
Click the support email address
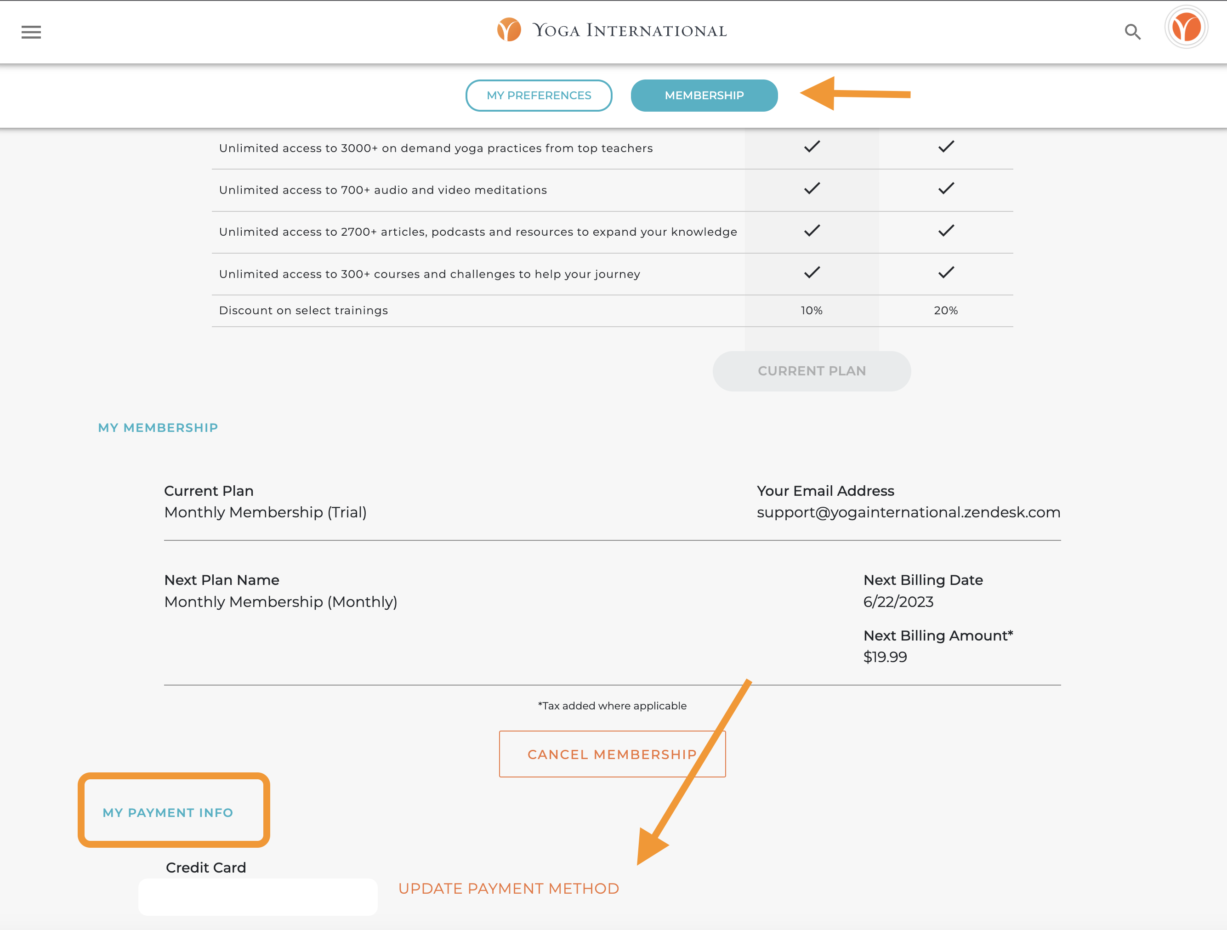[x=909, y=512]
